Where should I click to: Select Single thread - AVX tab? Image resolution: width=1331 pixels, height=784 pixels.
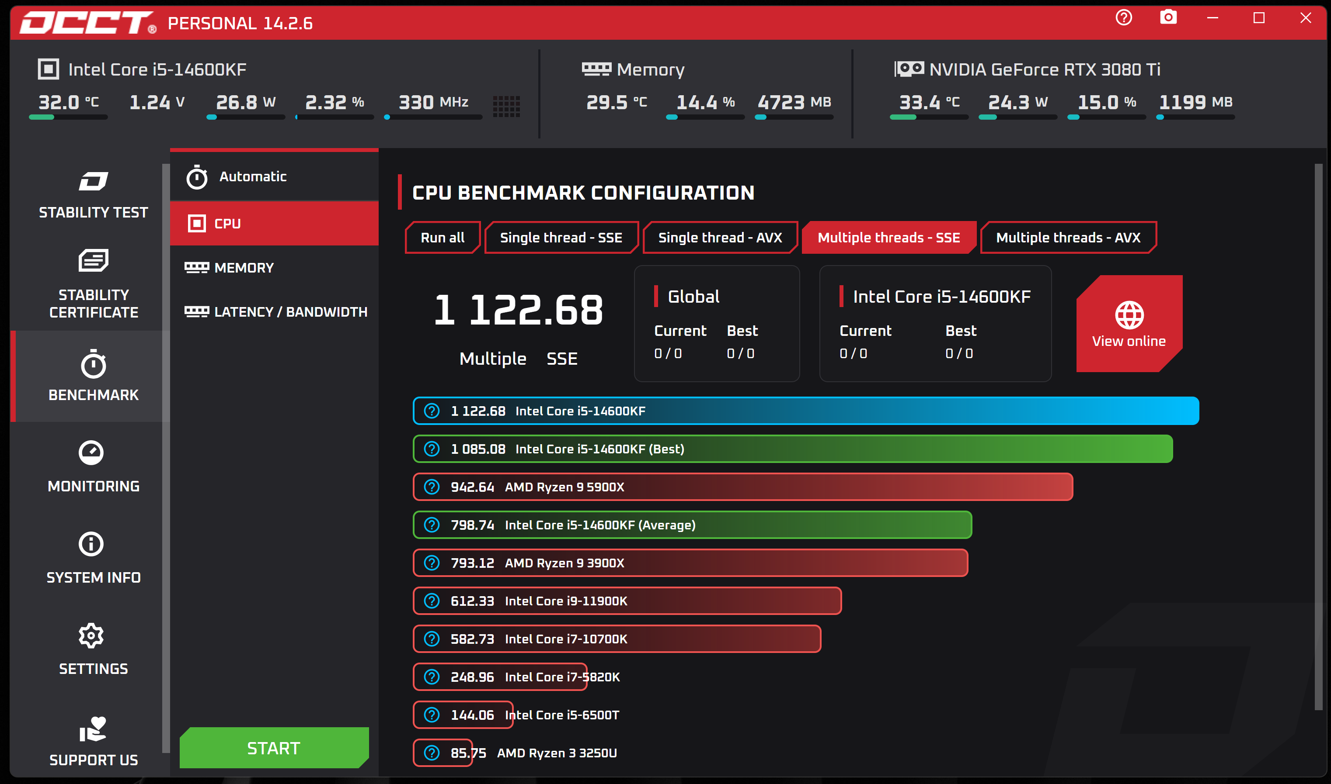(x=719, y=238)
